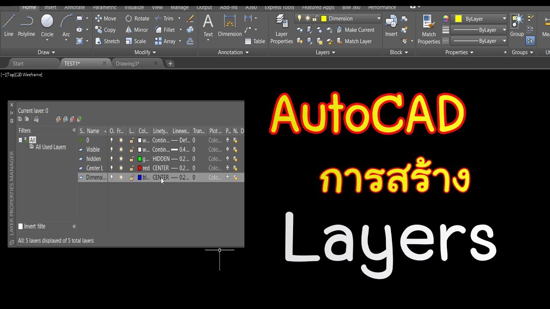This screenshot has width=550, height=309.
Task: Click the Group tool
Action: 517,25
